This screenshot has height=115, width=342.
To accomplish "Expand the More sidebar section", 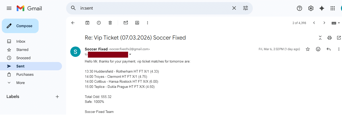I will [20, 83].
